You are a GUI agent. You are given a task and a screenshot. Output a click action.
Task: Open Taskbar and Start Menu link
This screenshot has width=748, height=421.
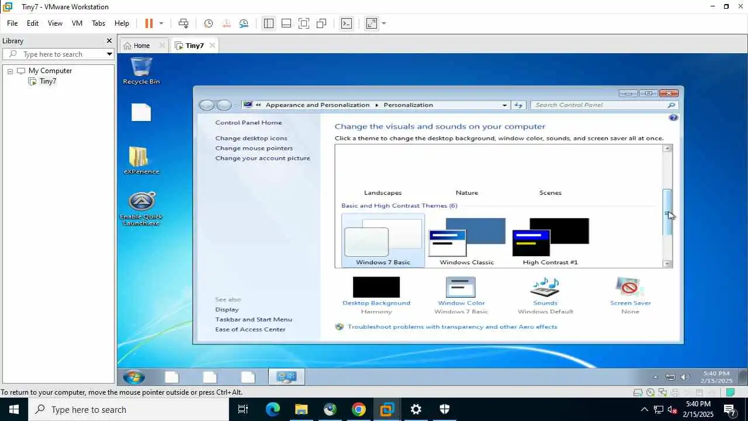tap(254, 320)
